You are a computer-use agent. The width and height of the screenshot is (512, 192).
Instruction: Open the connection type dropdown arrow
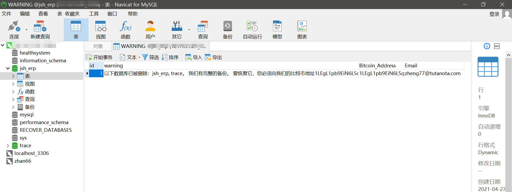[x=26, y=30]
